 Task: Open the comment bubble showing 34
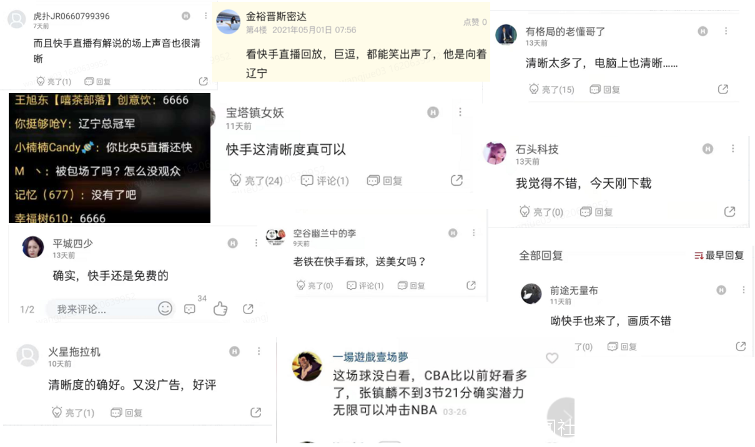[x=190, y=309]
